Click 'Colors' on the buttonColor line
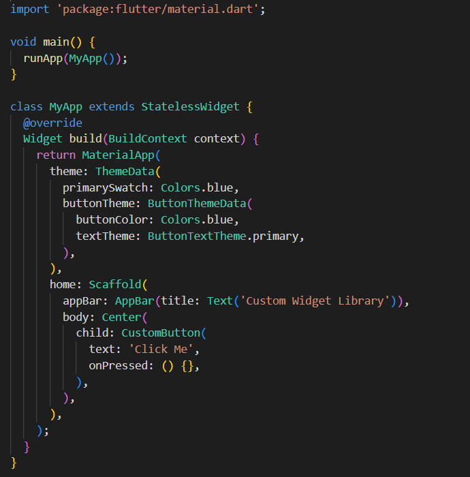Screen dimensions: 470x477 pyautogui.click(x=181, y=219)
